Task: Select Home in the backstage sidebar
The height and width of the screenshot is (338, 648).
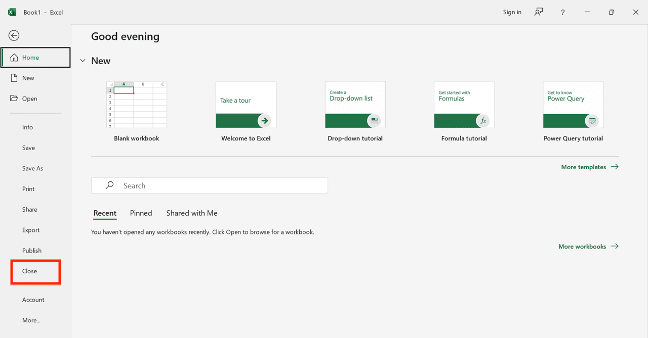Action: (35, 58)
